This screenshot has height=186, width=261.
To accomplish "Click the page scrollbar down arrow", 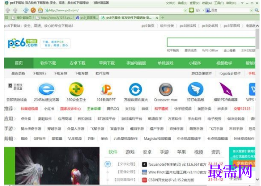I will click(257, 179).
